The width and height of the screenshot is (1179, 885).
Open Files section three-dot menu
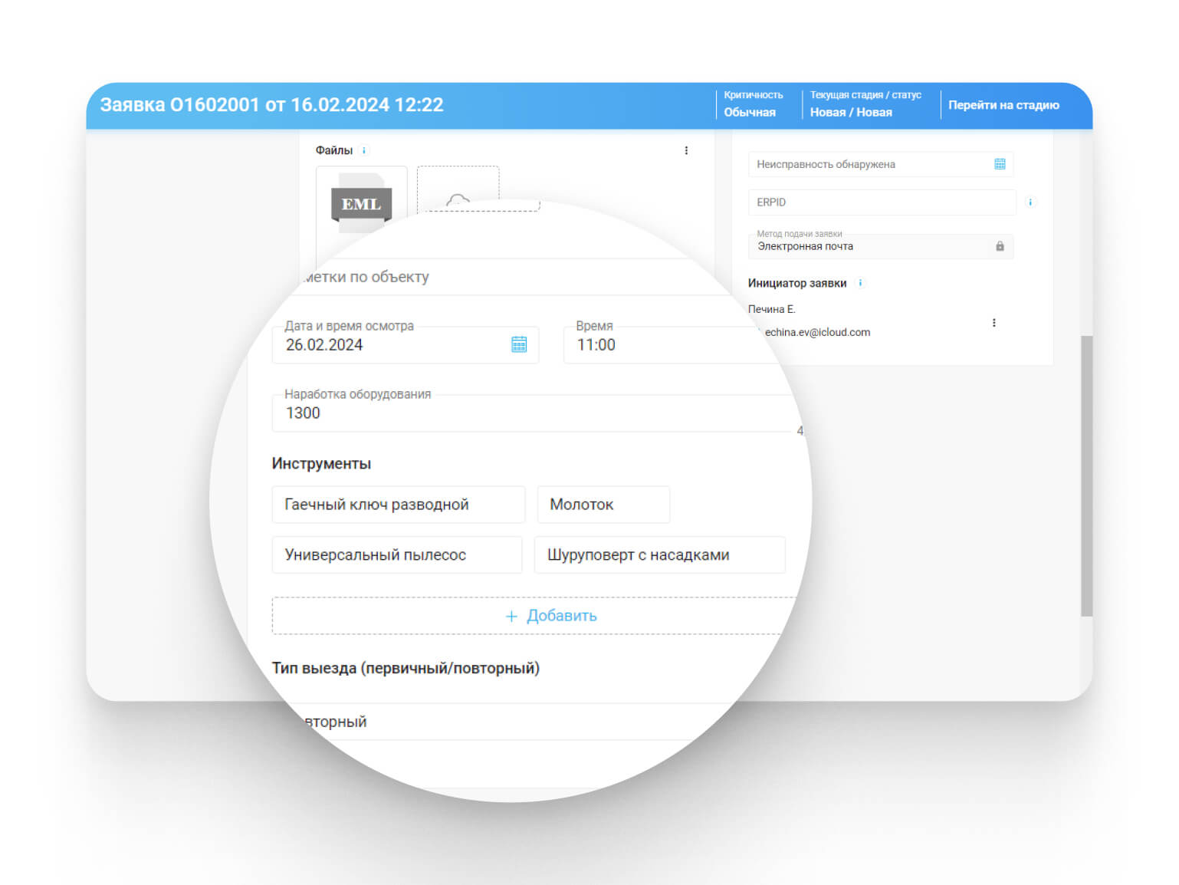(686, 150)
